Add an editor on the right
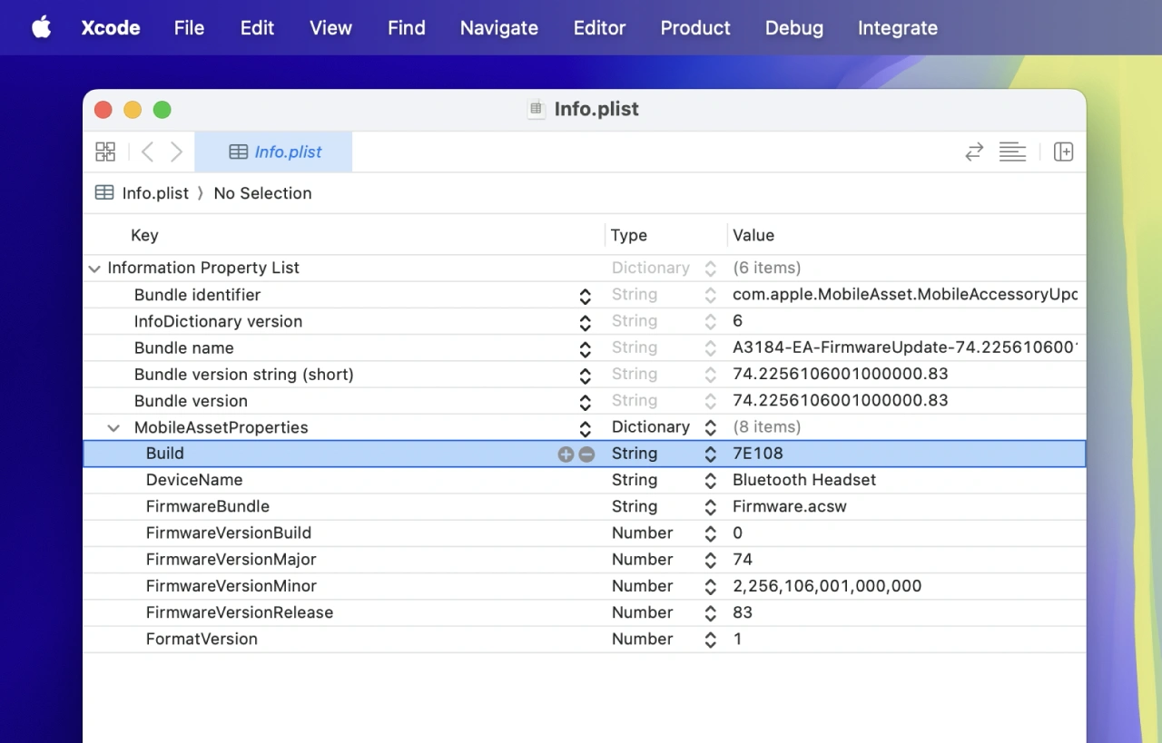 pyautogui.click(x=1063, y=152)
